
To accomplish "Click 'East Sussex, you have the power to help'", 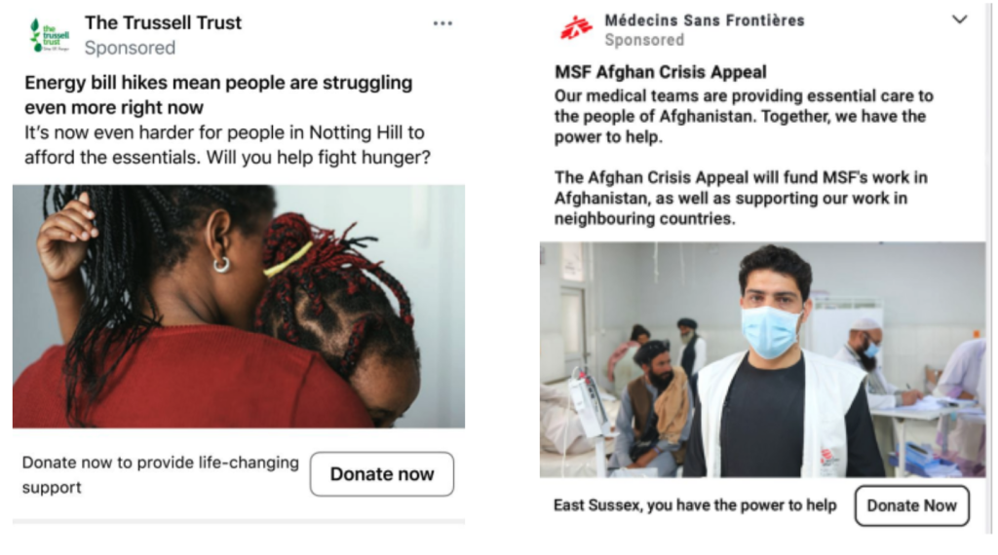I will click(694, 505).
